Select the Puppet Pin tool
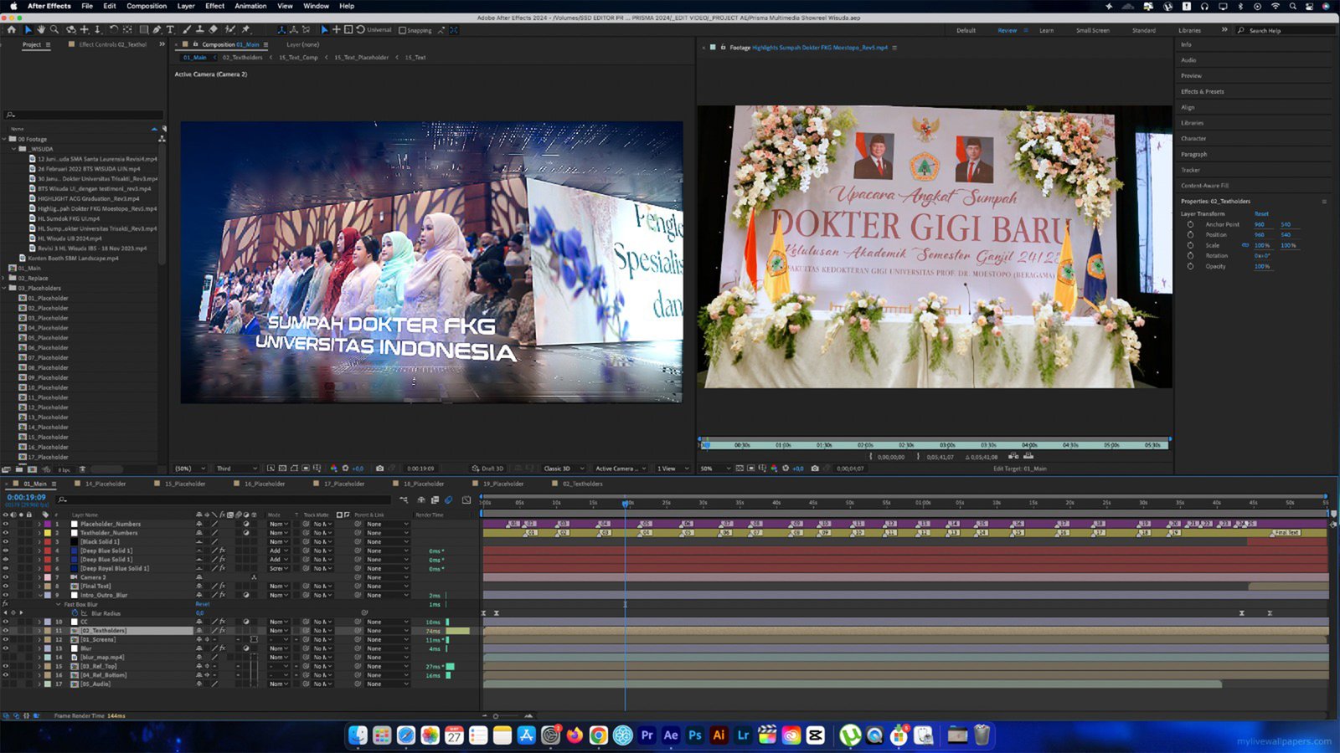 (245, 29)
